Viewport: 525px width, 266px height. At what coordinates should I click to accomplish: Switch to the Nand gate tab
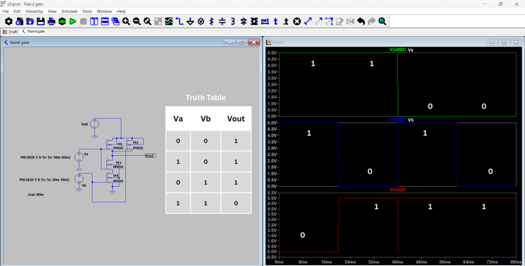pyautogui.click(x=34, y=31)
